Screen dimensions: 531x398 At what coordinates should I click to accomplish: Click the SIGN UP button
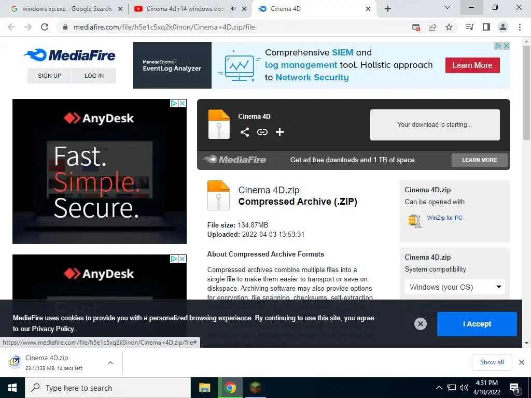49,76
